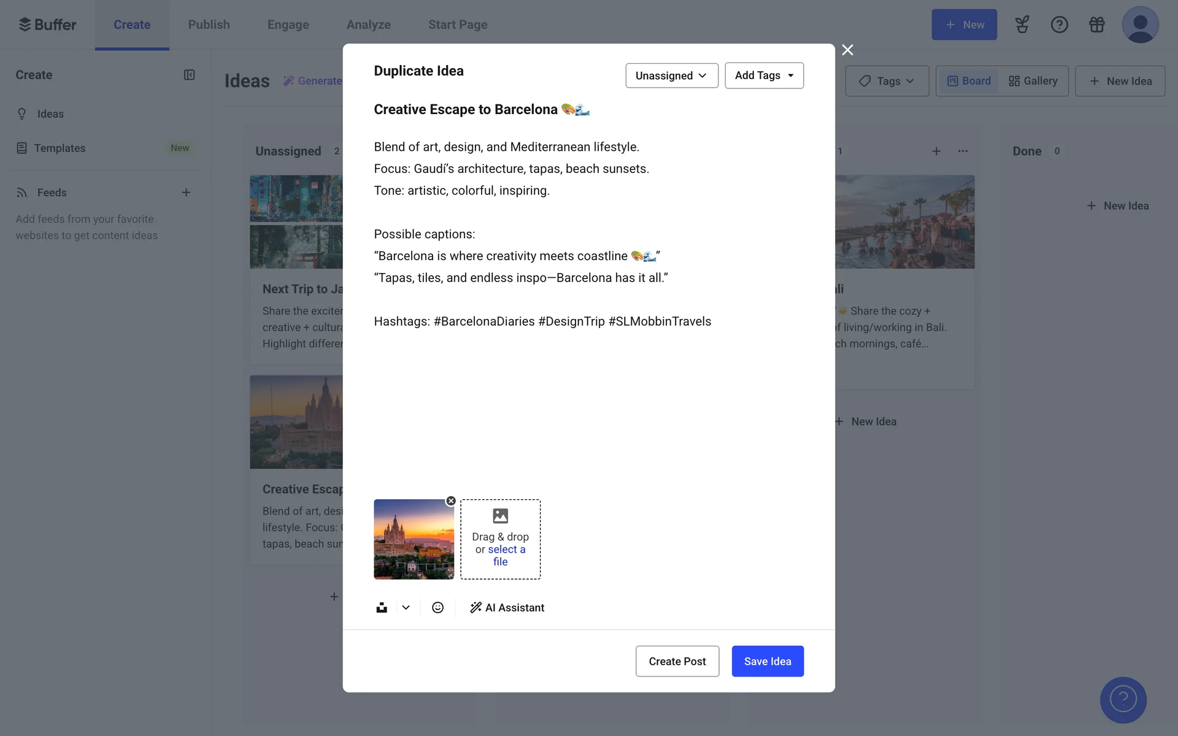Image resolution: width=1178 pixels, height=736 pixels.
Task: Expand integrations chevron next to Unsplash icon
Action: (406, 607)
